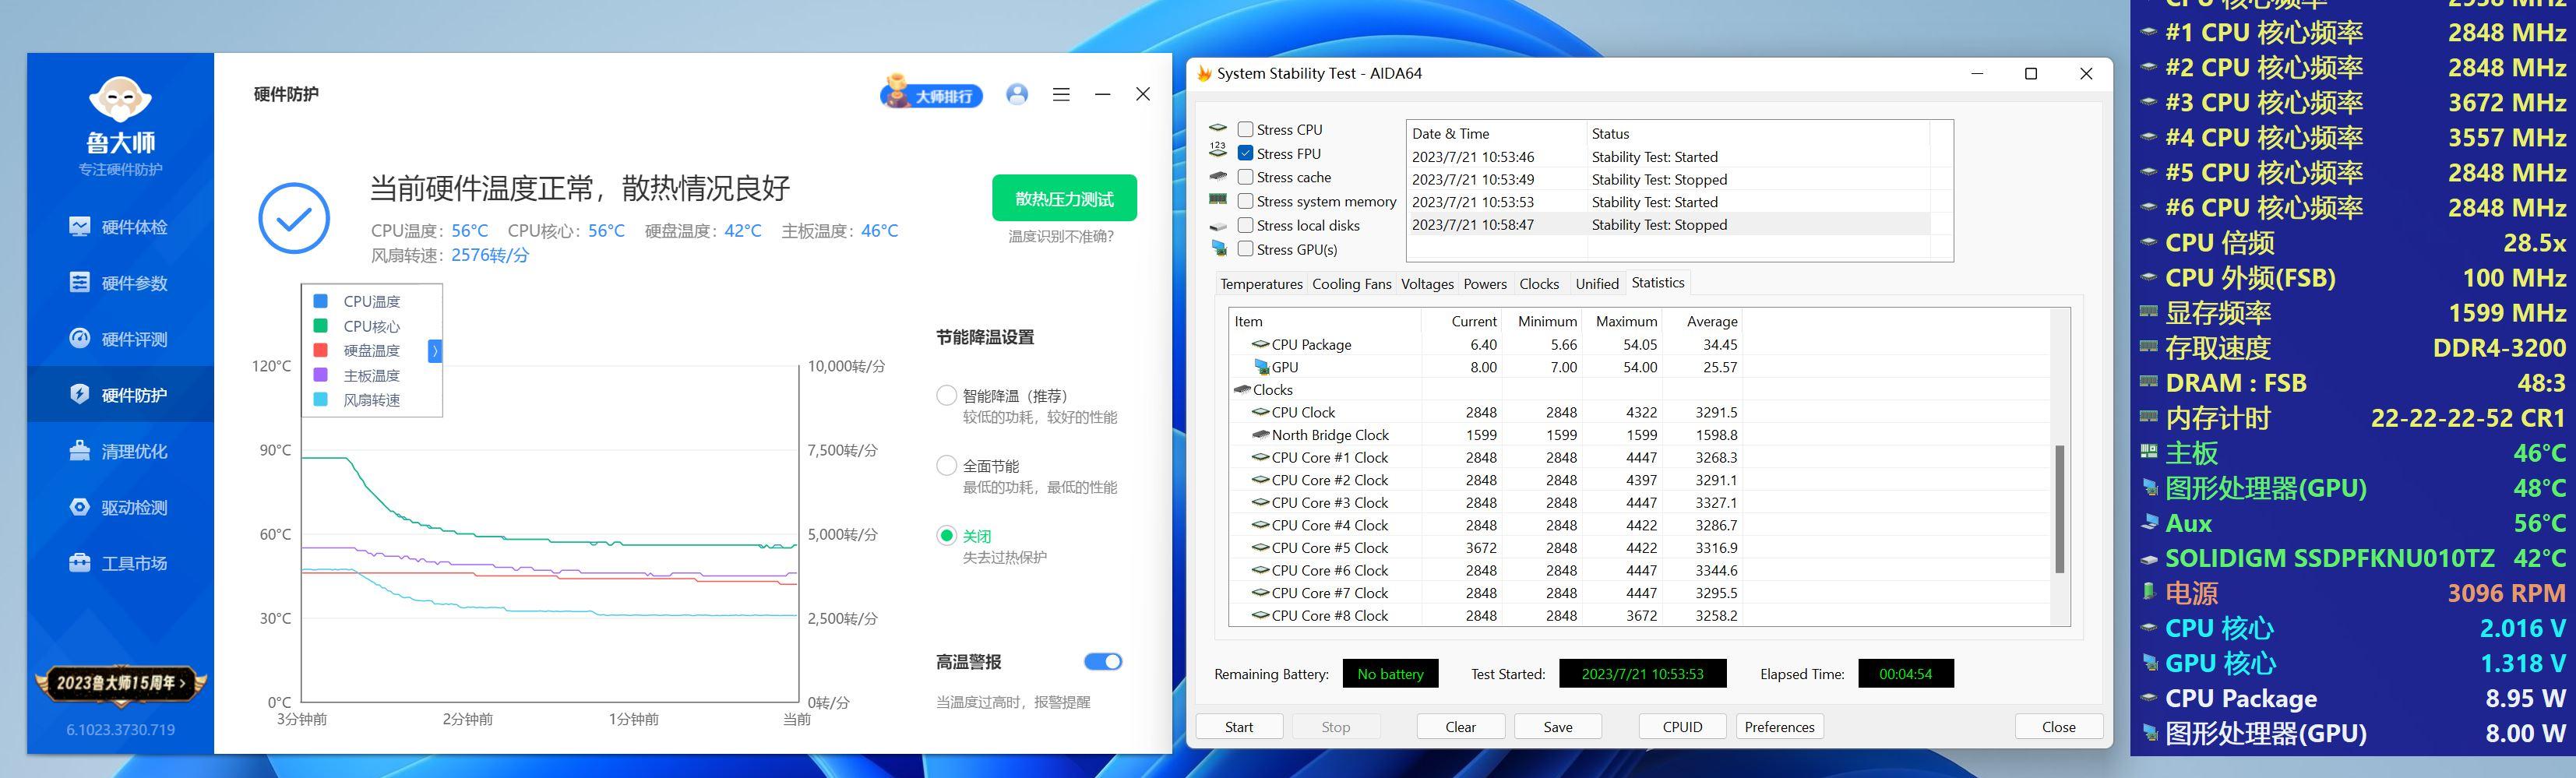This screenshot has width=2576, height=778.
Task: Open 清理优化 sidebar item
Action: (119, 451)
